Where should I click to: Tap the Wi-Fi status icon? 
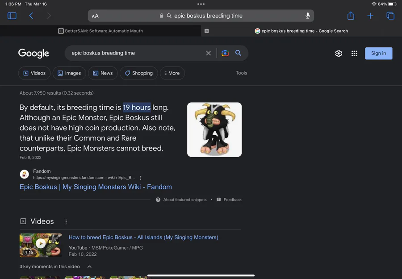(374, 4)
